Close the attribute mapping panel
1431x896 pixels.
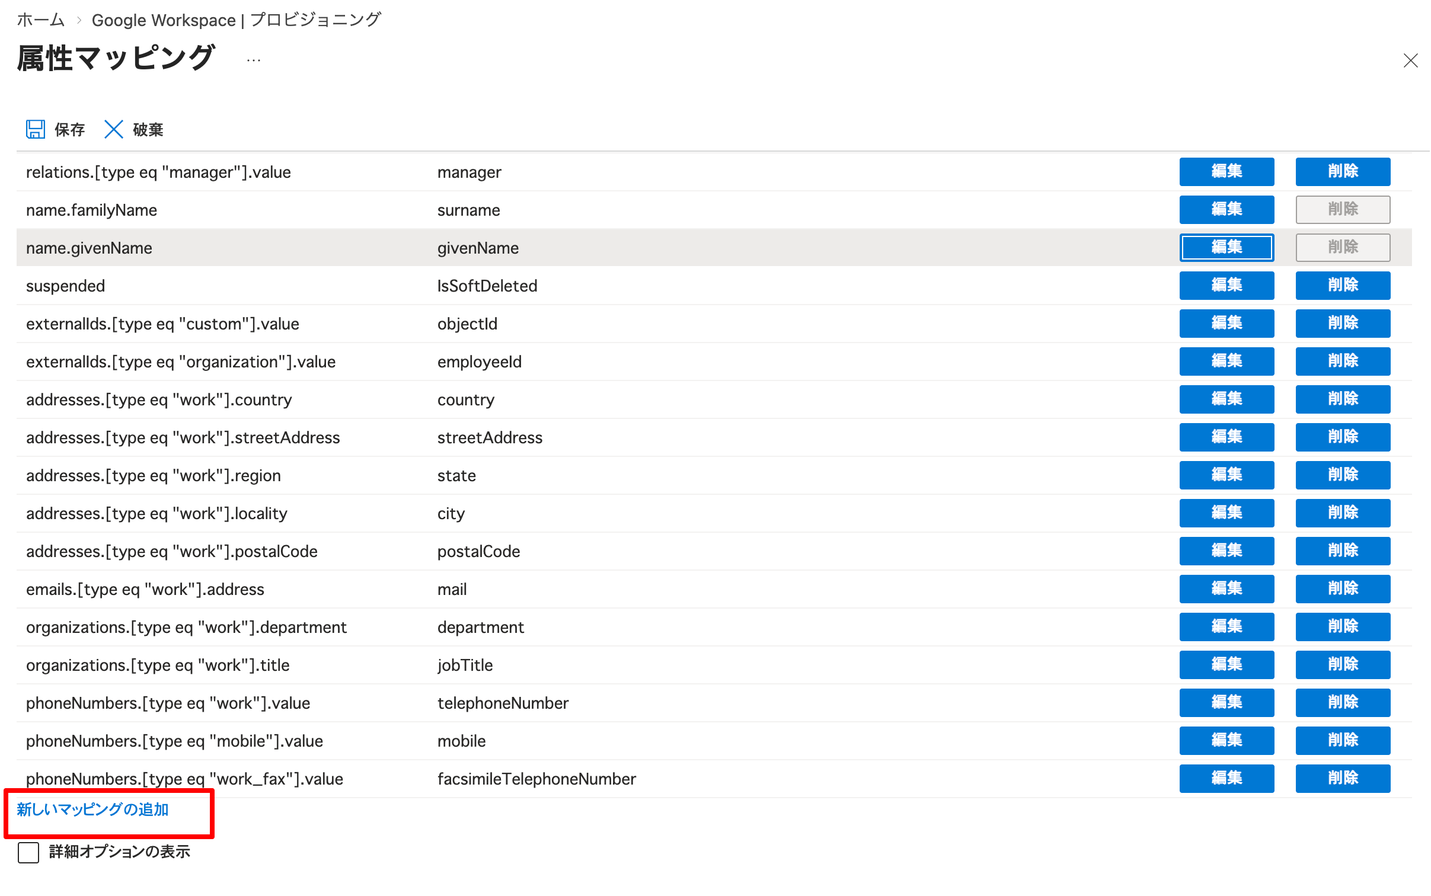(1410, 60)
